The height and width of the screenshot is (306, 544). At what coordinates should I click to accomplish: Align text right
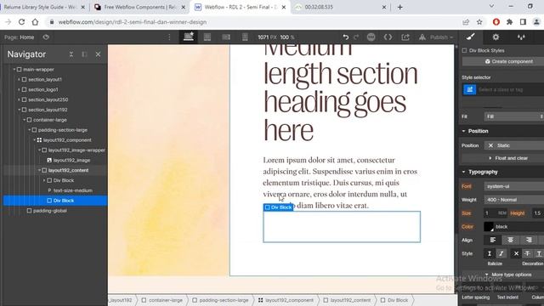click(x=529, y=240)
